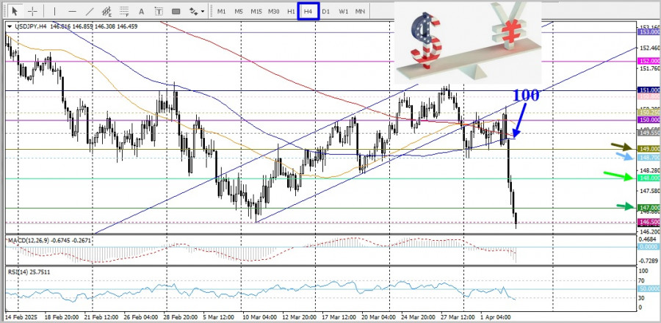The image size is (661, 323).
Task: Switch chart to MN monthly timeframe
Action: (x=360, y=11)
